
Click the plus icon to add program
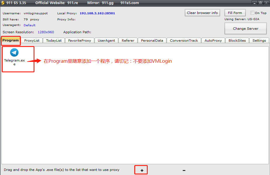pyautogui.click(x=142, y=170)
